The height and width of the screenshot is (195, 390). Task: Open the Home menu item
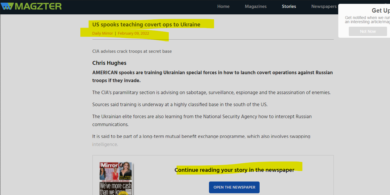coord(223,6)
